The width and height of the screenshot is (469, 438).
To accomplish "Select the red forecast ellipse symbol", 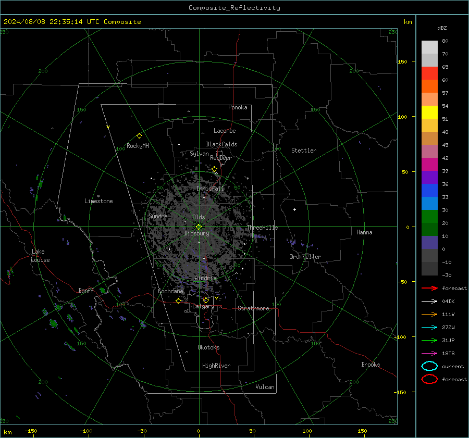I will pos(429,379).
